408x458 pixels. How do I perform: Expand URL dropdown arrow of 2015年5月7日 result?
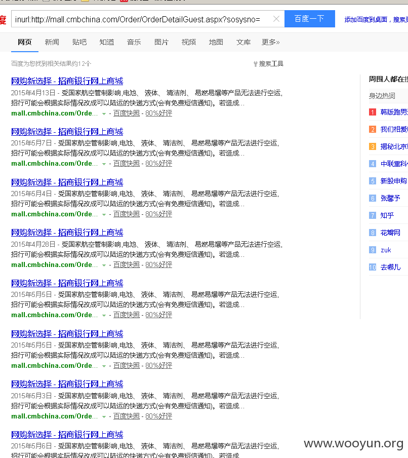click(104, 164)
